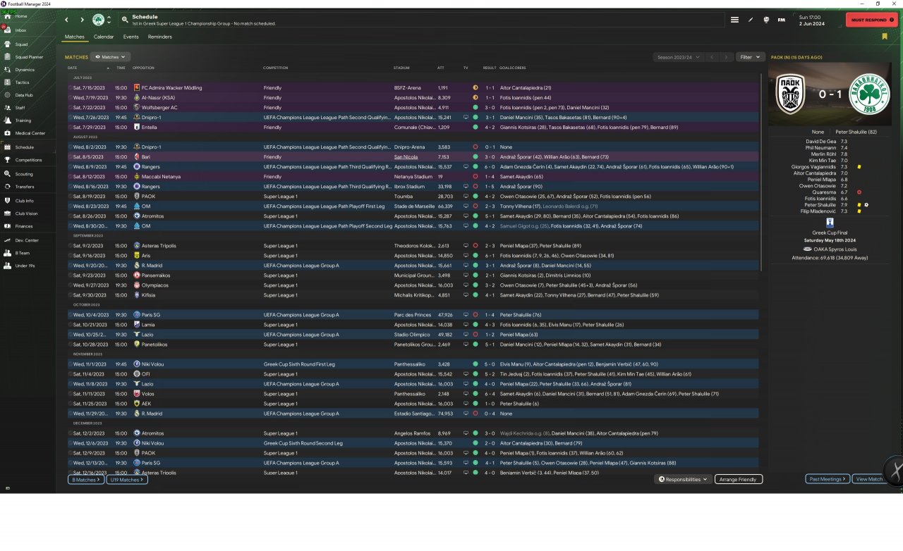
Task: Open the club switcher up-down arrows
Action: (109, 20)
